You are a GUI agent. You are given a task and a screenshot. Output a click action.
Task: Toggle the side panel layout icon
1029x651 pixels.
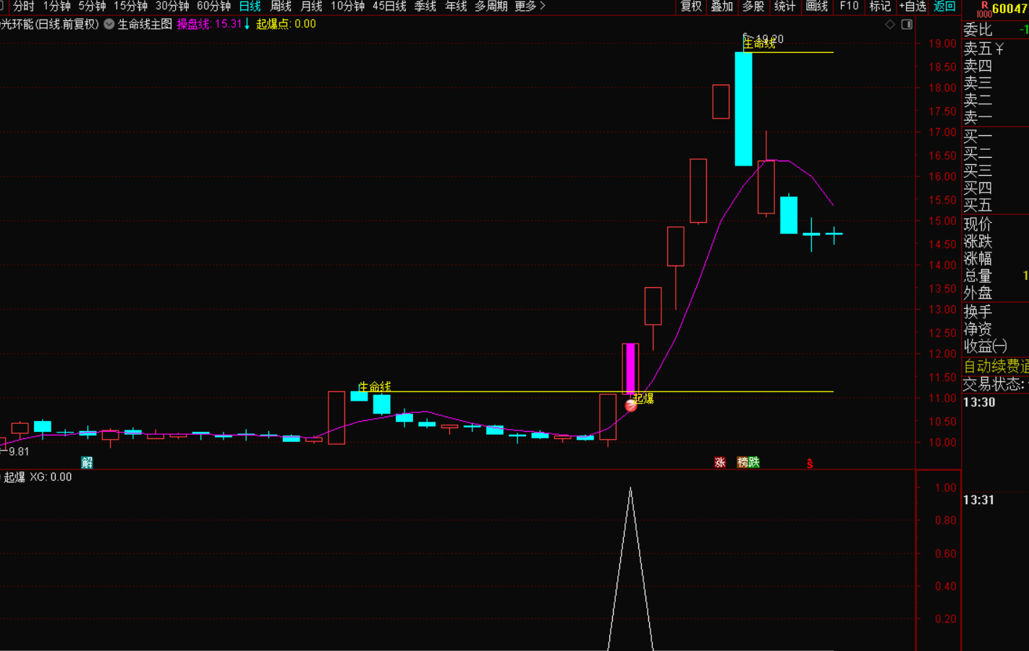(x=907, y=25)
